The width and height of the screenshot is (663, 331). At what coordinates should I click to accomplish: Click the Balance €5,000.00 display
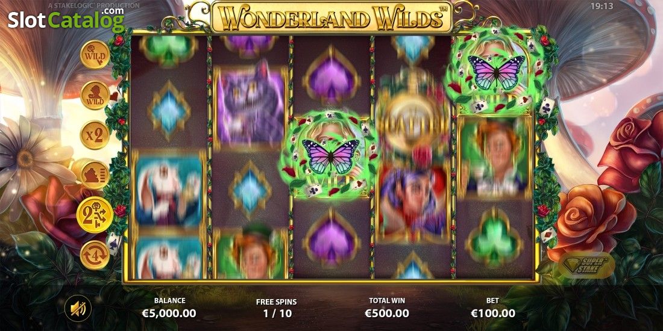coord(169,308)
